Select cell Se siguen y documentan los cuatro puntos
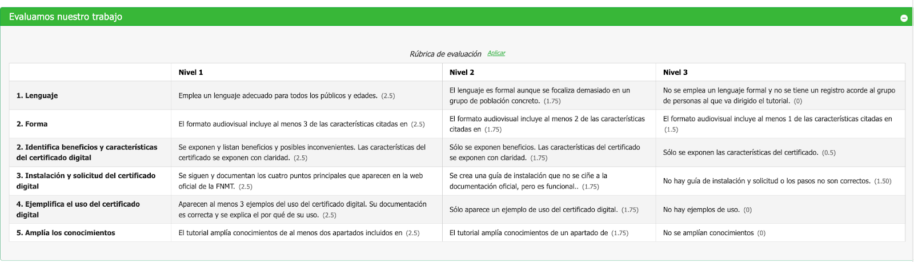This screenshot has height=262, width=914. pos(306,181)
